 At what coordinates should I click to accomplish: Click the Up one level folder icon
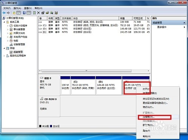click(x=14, y=13)
